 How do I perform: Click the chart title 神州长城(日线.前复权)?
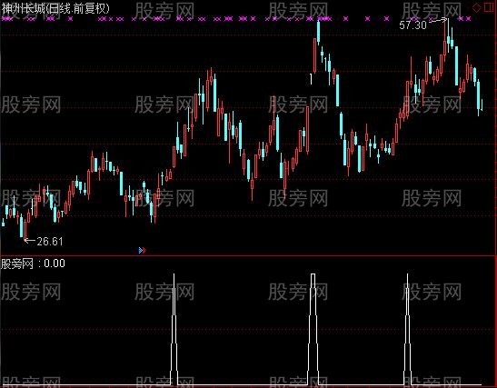[x=55, y=8]
